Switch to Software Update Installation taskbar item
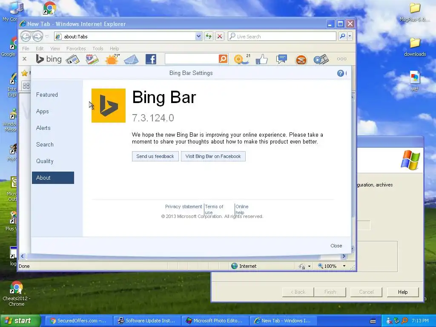Viewport: 436px width, 327px height. (147, 321)
